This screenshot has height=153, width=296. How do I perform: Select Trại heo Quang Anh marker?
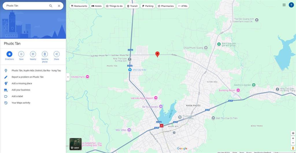(257, 20)
